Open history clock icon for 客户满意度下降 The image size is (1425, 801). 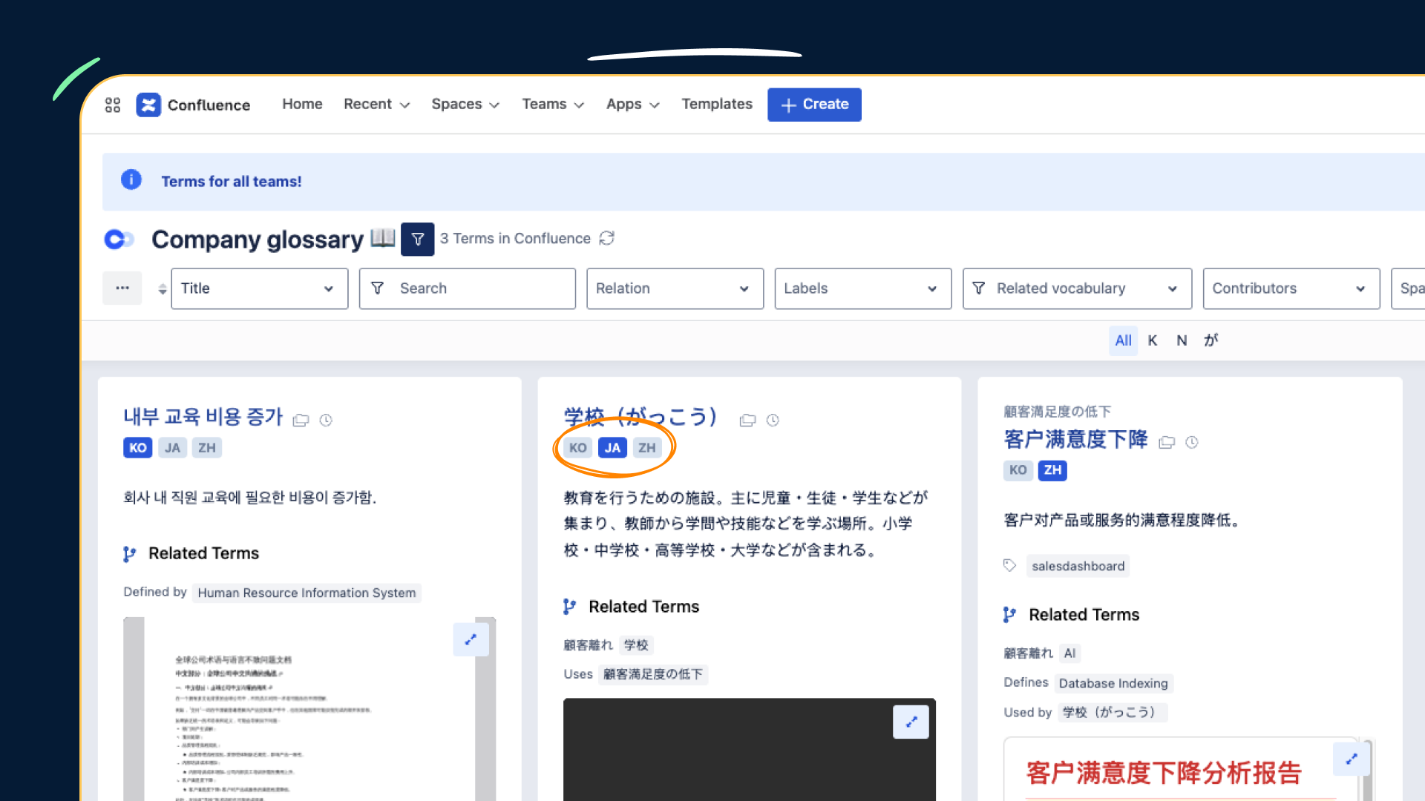(x=1192, y=443)
